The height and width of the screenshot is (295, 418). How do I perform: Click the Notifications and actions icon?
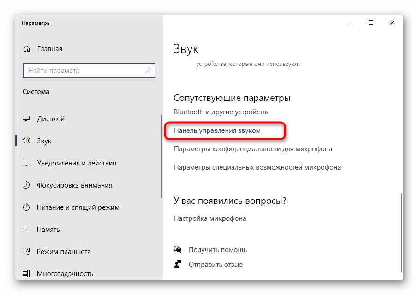pos(27,163)
